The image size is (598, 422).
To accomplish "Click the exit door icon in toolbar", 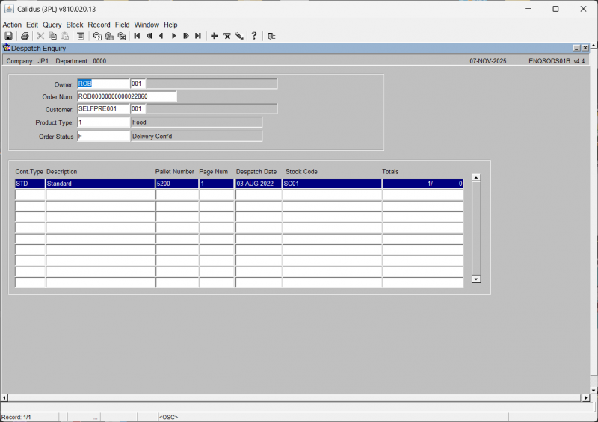I will pyautogui.click(x=271, y=36).
